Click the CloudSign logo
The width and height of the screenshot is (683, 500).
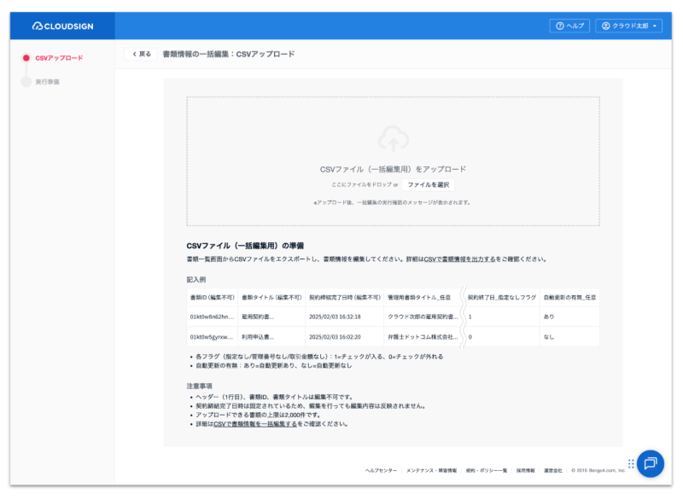point(62,26)
